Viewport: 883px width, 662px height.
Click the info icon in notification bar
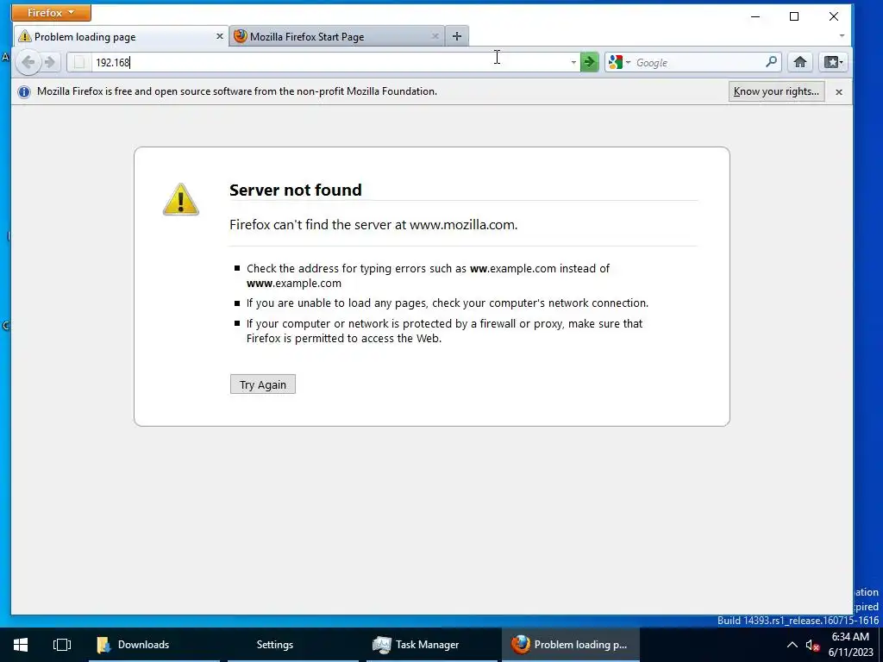click(23, 91)
